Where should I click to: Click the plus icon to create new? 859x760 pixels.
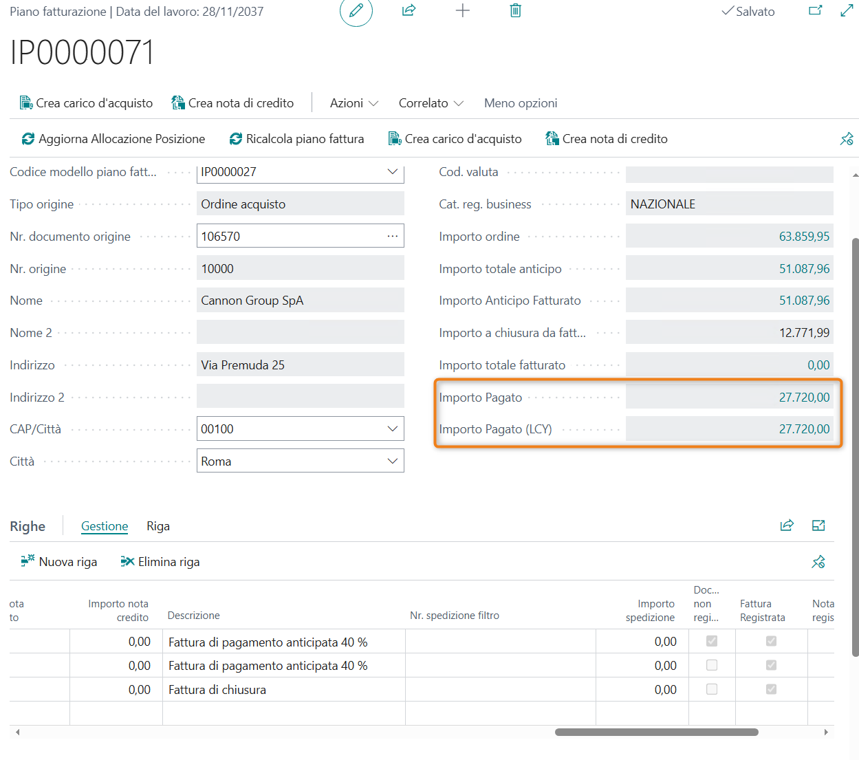(463, 11)
